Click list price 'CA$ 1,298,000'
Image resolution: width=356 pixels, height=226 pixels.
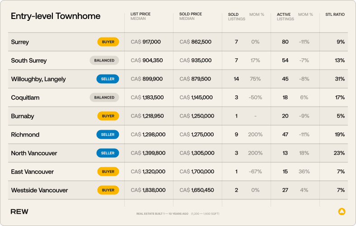click(x=148, y=134)
